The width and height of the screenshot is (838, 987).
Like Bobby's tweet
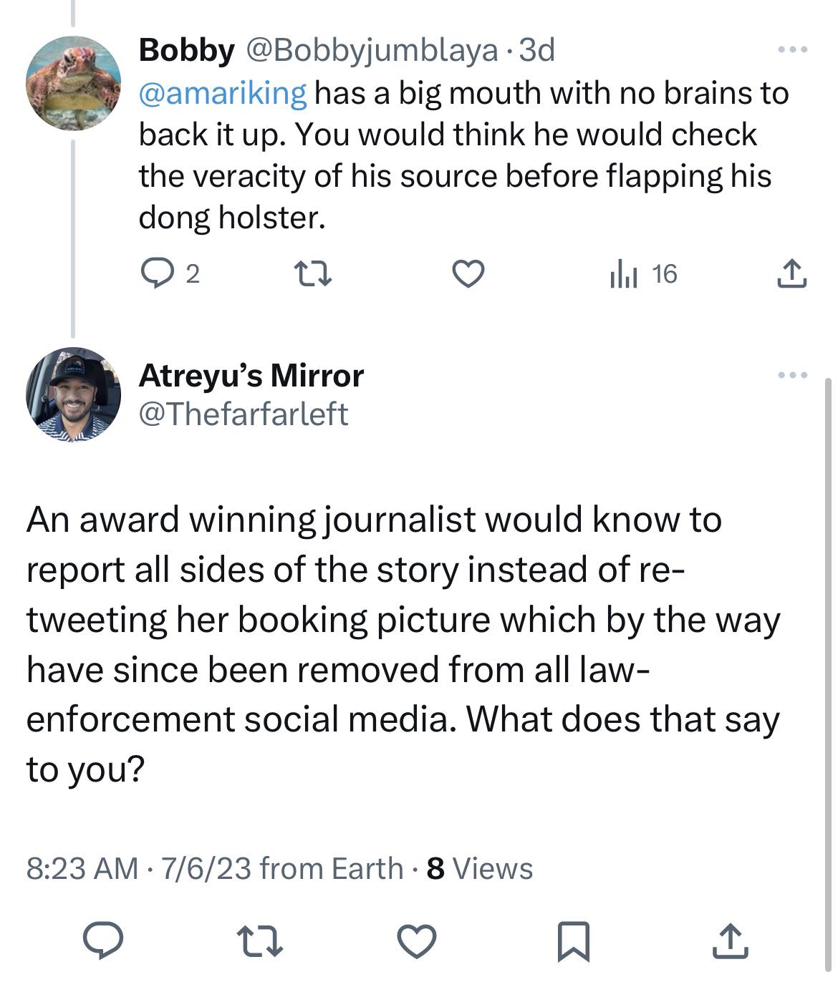469,273
